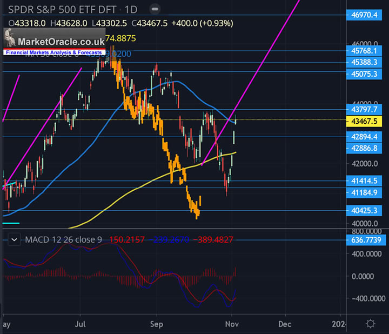Select 45768.1 price level label

click(364, 51)
